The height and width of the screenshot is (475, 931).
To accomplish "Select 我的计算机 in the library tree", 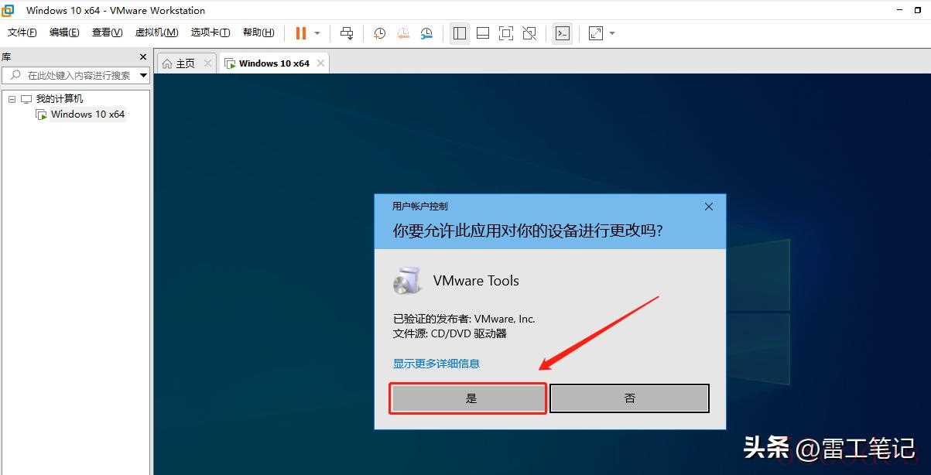I will tap(60, 99).
